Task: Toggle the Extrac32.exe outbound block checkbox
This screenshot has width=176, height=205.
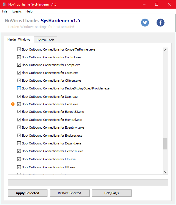Action: tap(19, 151)
